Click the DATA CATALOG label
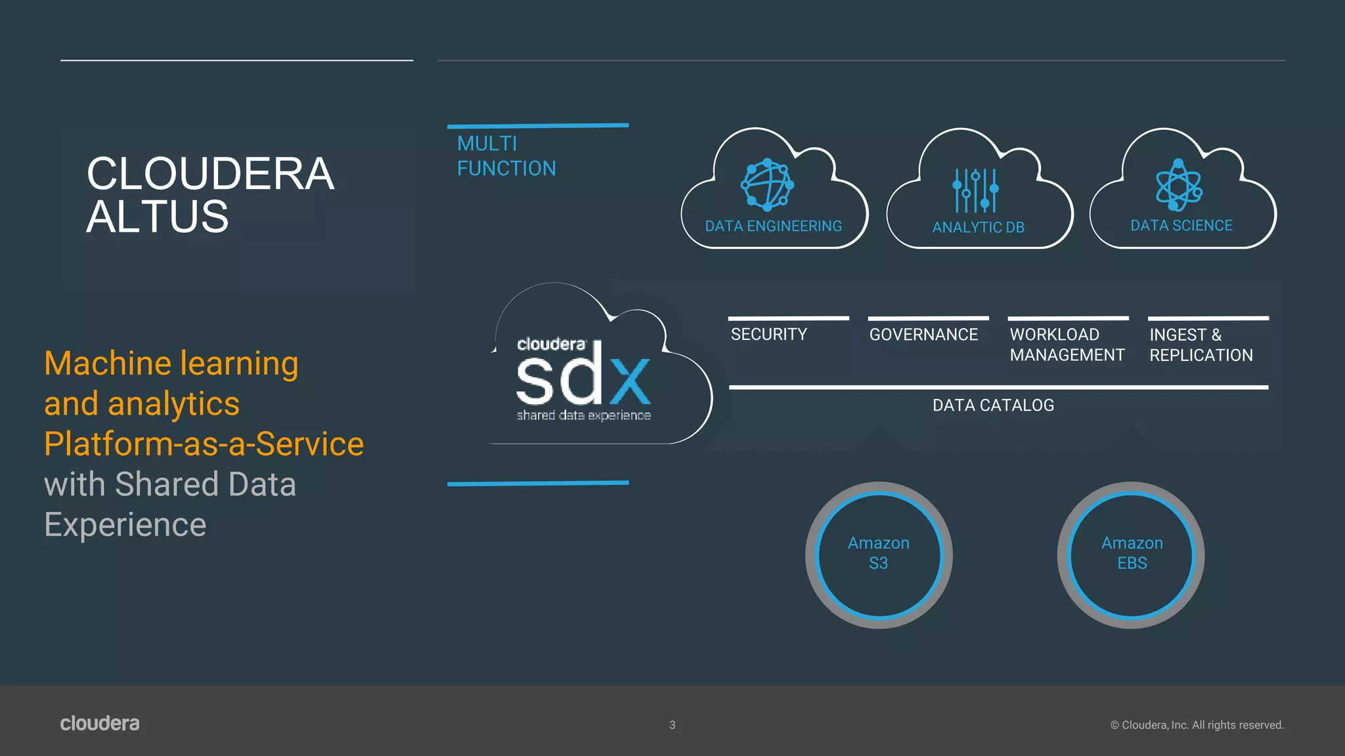The width and height of the screenshot is (1345, 756). [x=994, y=406]
